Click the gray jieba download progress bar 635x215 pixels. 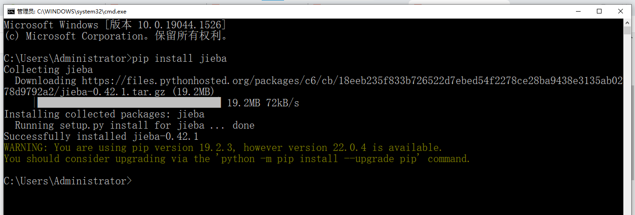click(x=129, y=103)
